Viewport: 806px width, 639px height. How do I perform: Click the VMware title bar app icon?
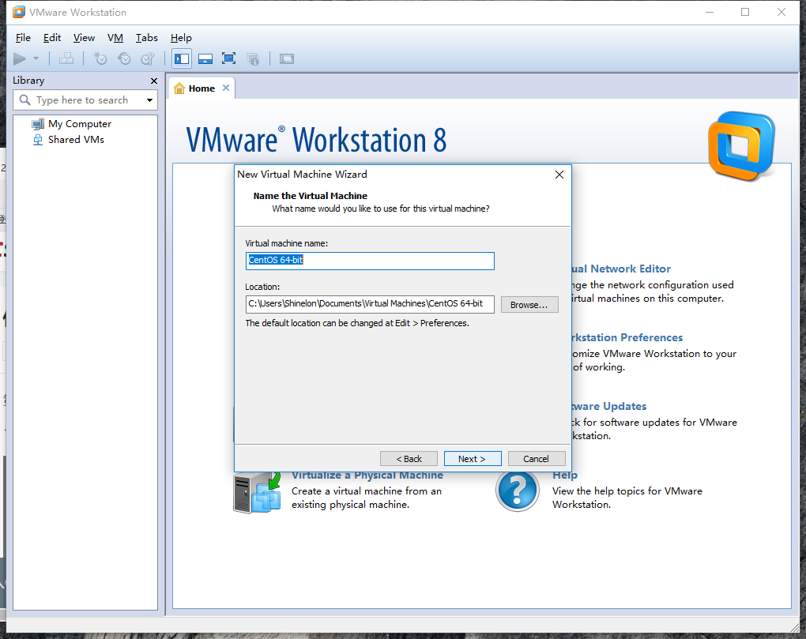pos(19,12)
